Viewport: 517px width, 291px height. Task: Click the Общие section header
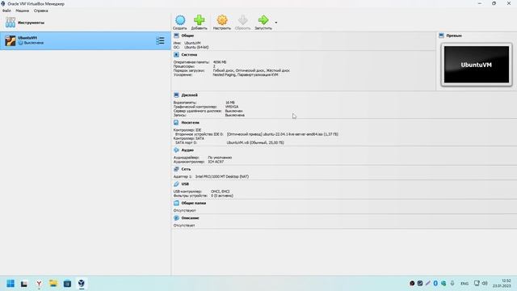click(x=187, y=36)
